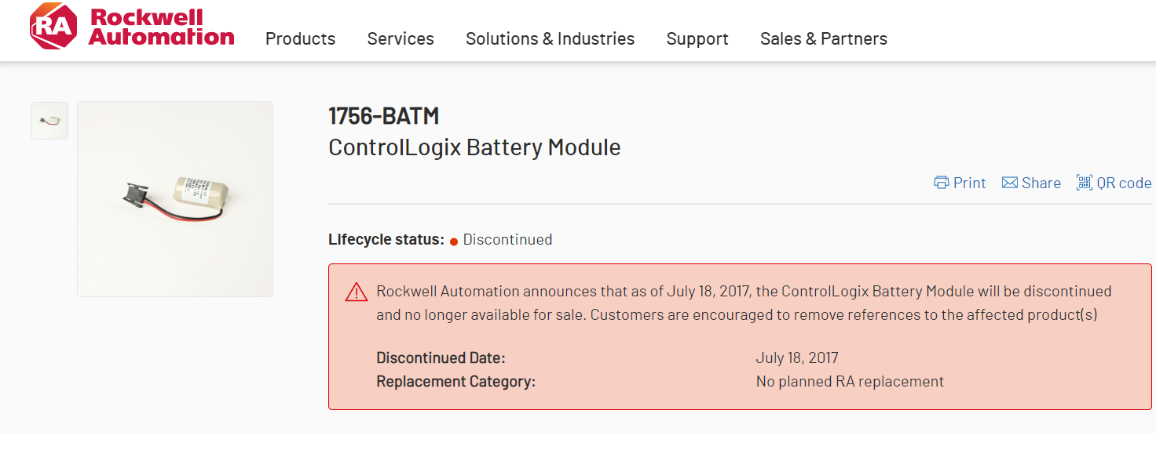Click the Rockwell Automation wordmark
Image resolution: width=1156 pixels, height=461 pixels.
tap(161, 27)
